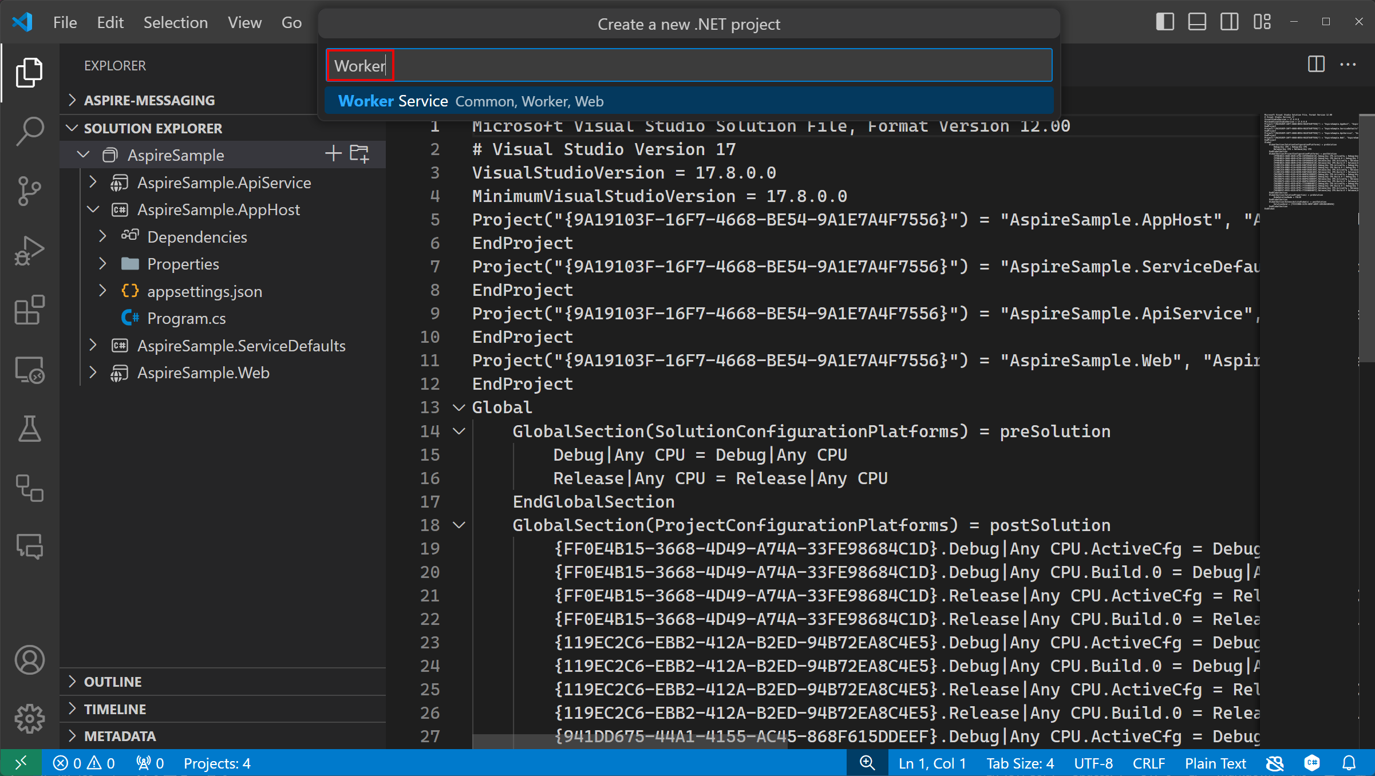The image size is (1375, 776).
Task: Collapse the SOLUTION EXPLORER section
Action: 72,128
